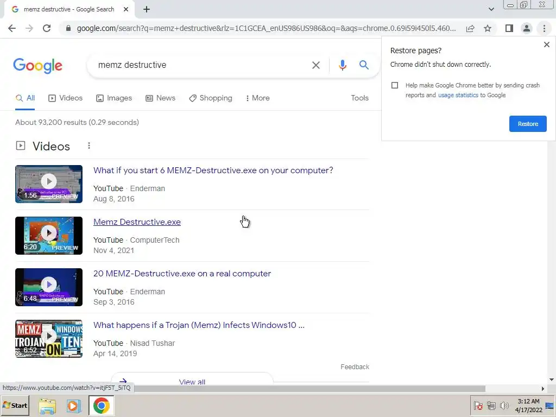Click the 'Enderman' text dated Aug 8, 2016

click(x=148, y=188)
